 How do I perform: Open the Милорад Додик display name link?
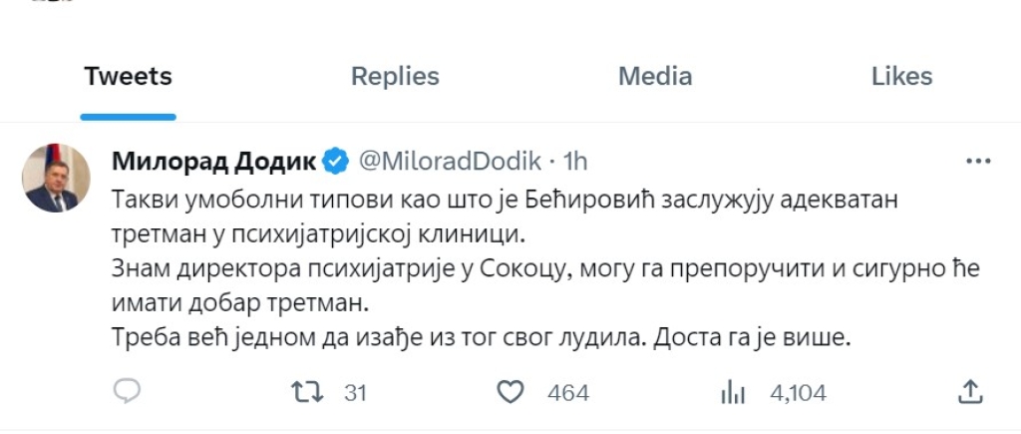coord(214,160)
